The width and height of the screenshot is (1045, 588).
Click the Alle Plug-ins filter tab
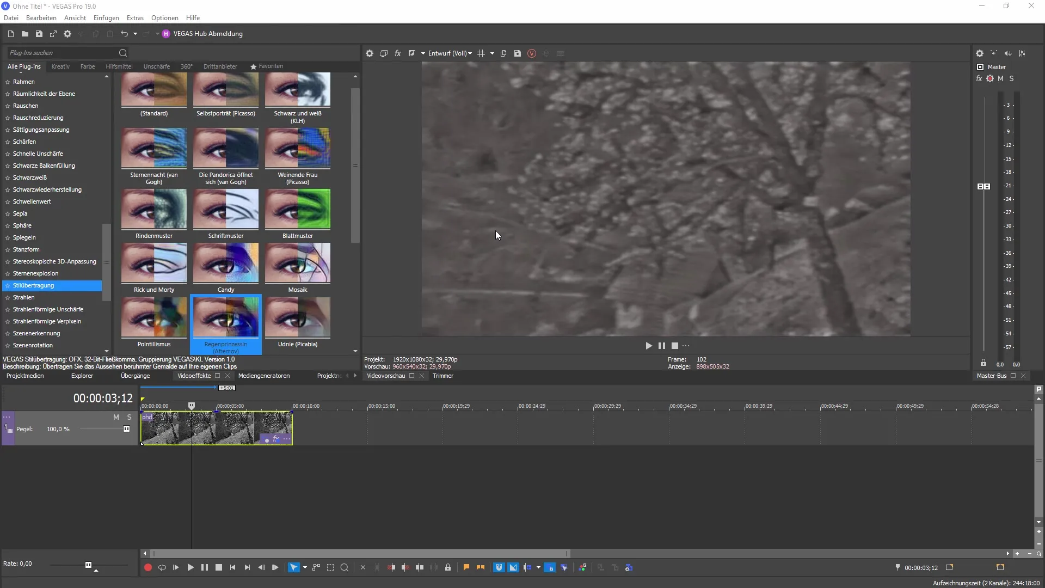tap(23, 66)
